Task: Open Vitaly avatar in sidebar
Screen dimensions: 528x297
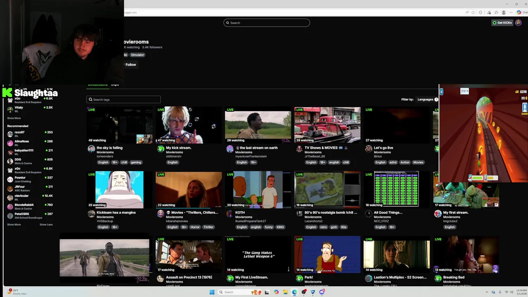Action: (10, 109)
